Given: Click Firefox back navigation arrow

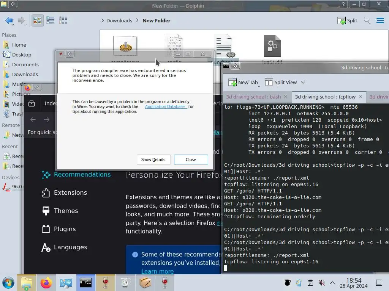Looking at the screenshot, I should click(x=33, y=120).
